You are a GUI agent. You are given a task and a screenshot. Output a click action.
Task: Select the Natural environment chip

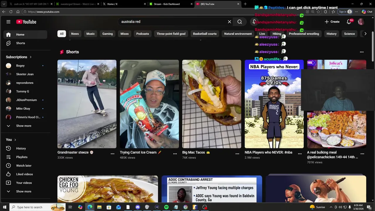click(238, 34)
